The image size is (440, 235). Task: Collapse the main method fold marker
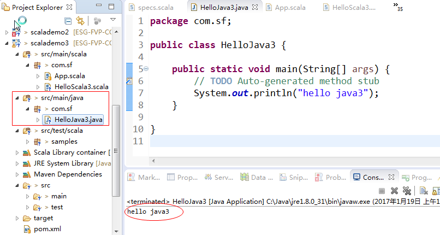[146, 69]
